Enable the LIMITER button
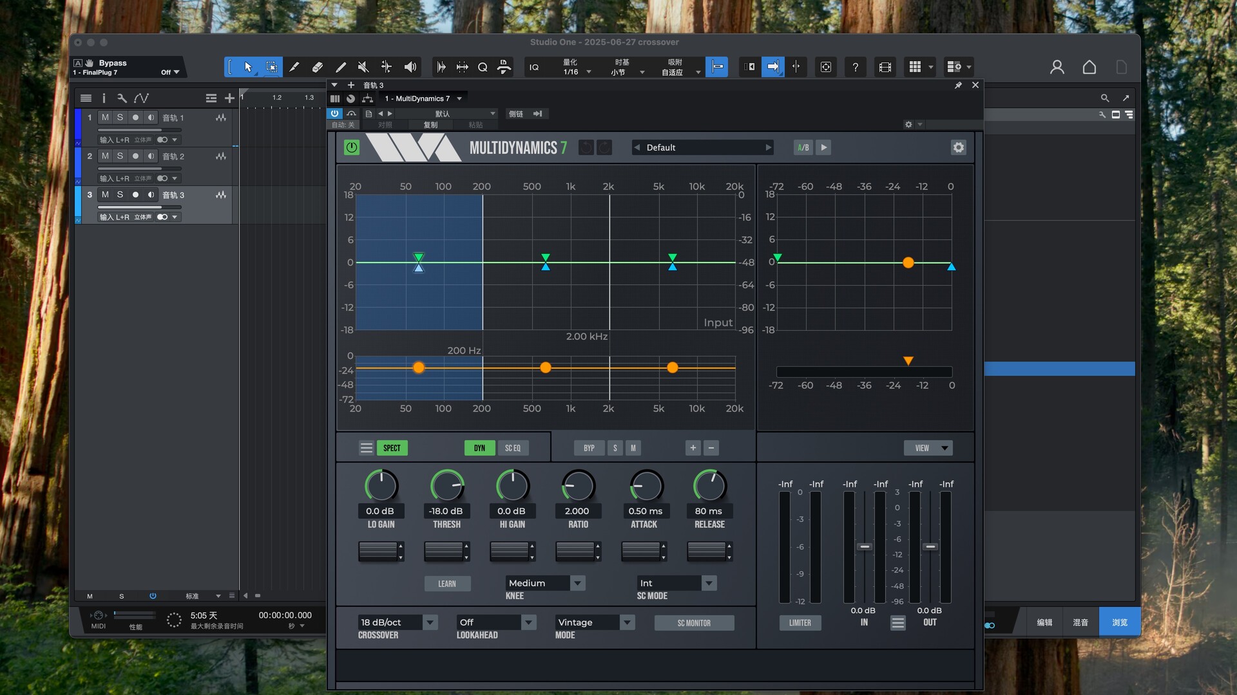1237x695 pixels. click(x=800, y=623)
